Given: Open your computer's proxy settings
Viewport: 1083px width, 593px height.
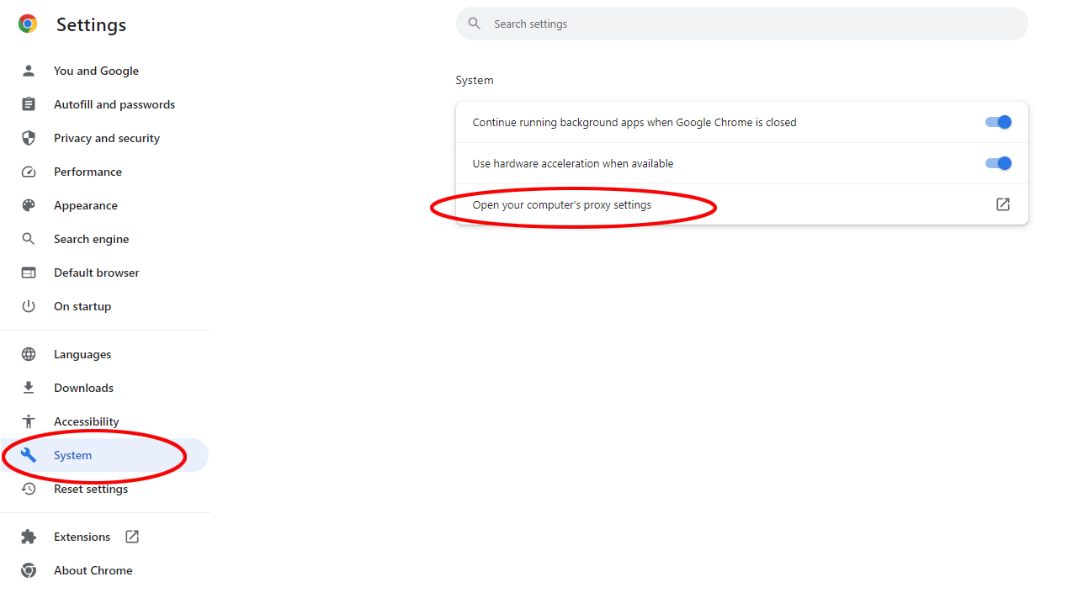Looking at the screenshot, I should click(x=561, y=204).
